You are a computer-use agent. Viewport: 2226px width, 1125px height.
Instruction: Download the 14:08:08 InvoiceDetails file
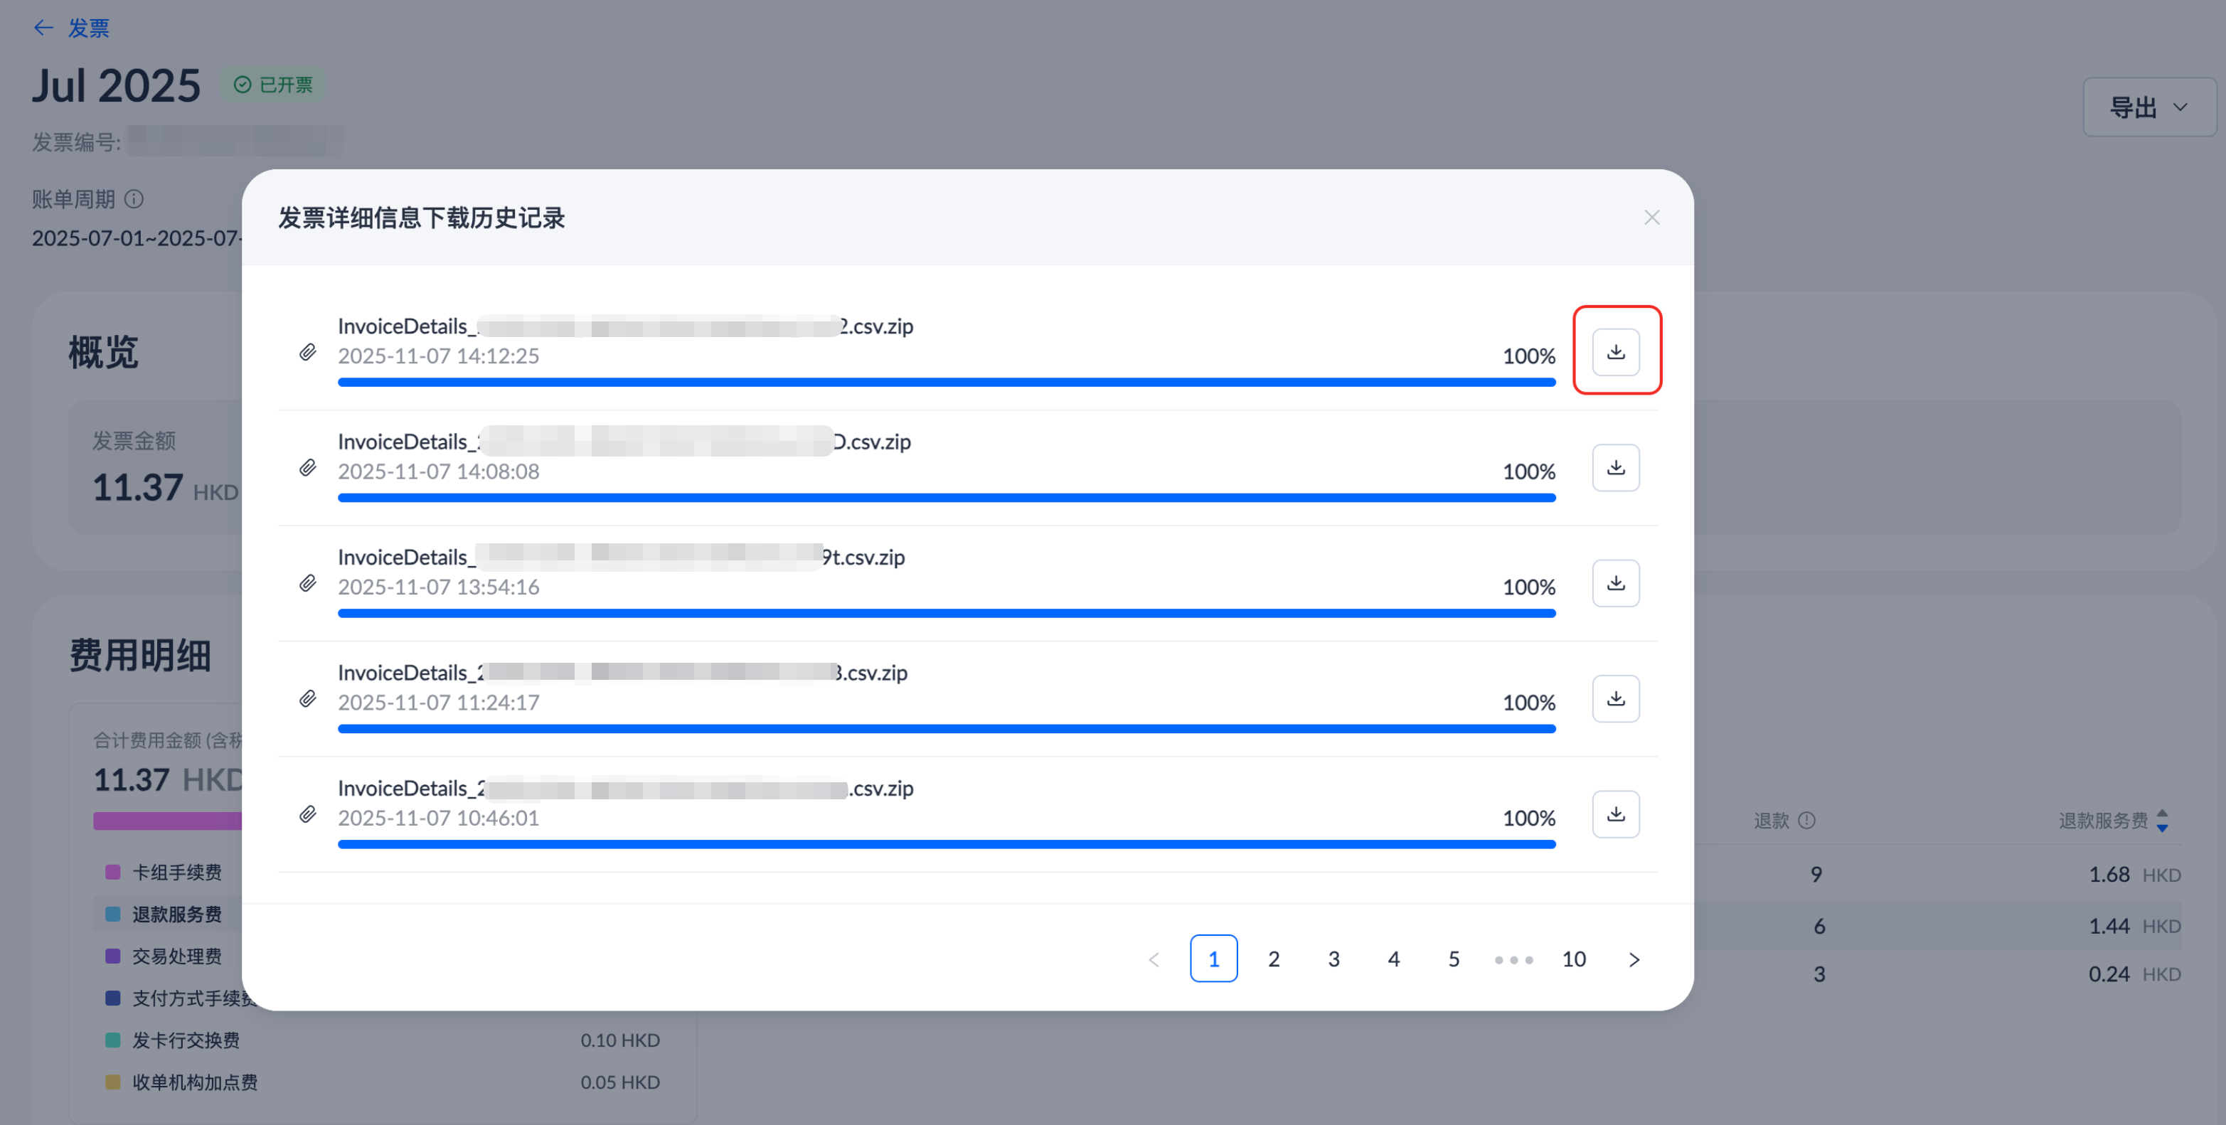1615,467
